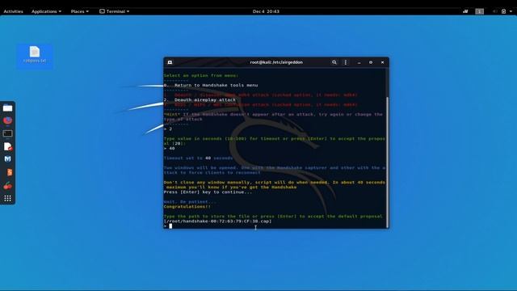
Task: Click Activities in the top bar
Action: click(x=13, y=11)
